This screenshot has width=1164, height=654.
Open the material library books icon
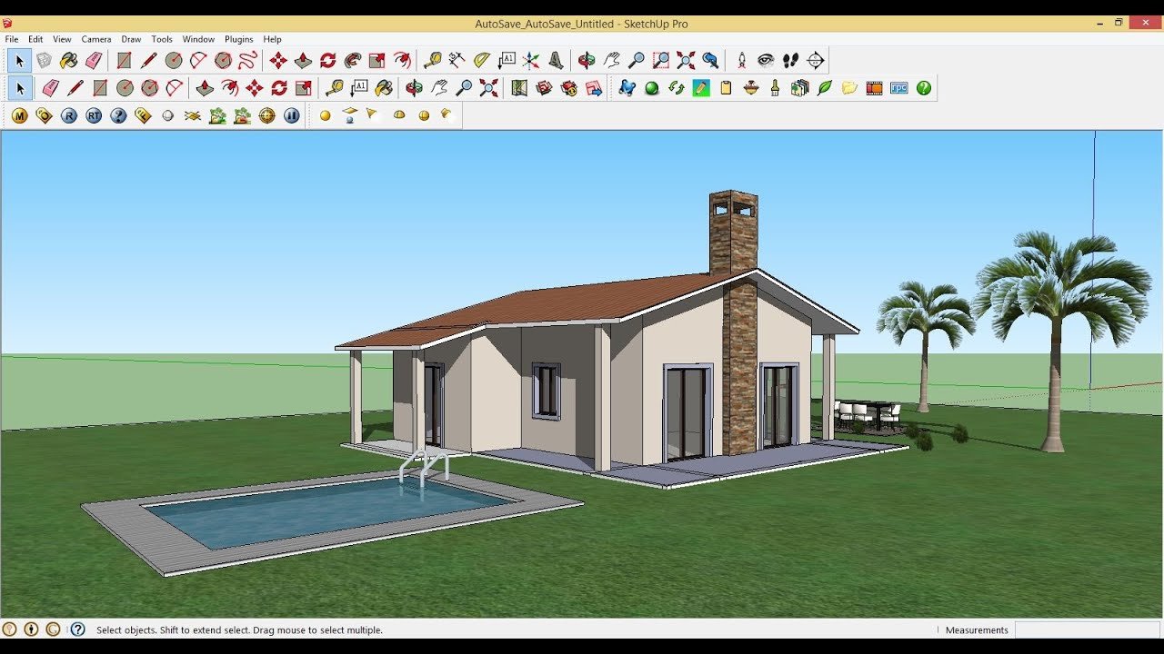799,88
